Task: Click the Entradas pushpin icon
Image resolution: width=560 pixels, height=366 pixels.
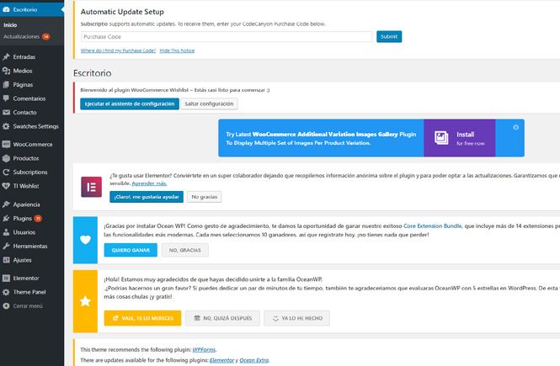Action: 6,56
